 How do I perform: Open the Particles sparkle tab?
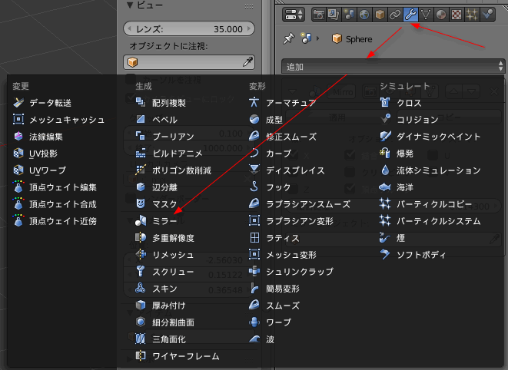[472, 15]
